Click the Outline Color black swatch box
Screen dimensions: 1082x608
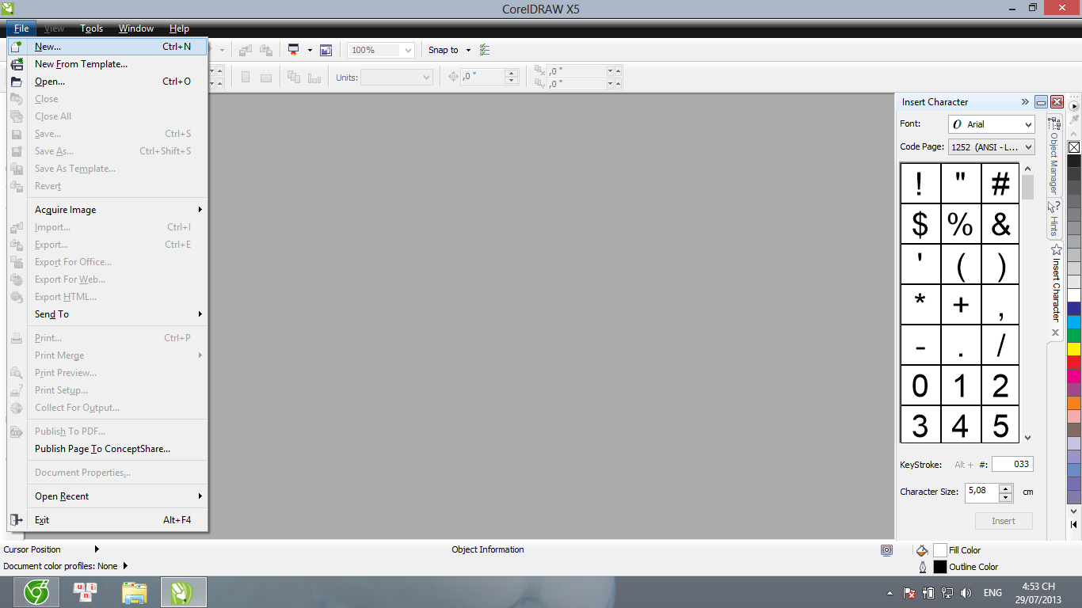[x=940, y=567]
